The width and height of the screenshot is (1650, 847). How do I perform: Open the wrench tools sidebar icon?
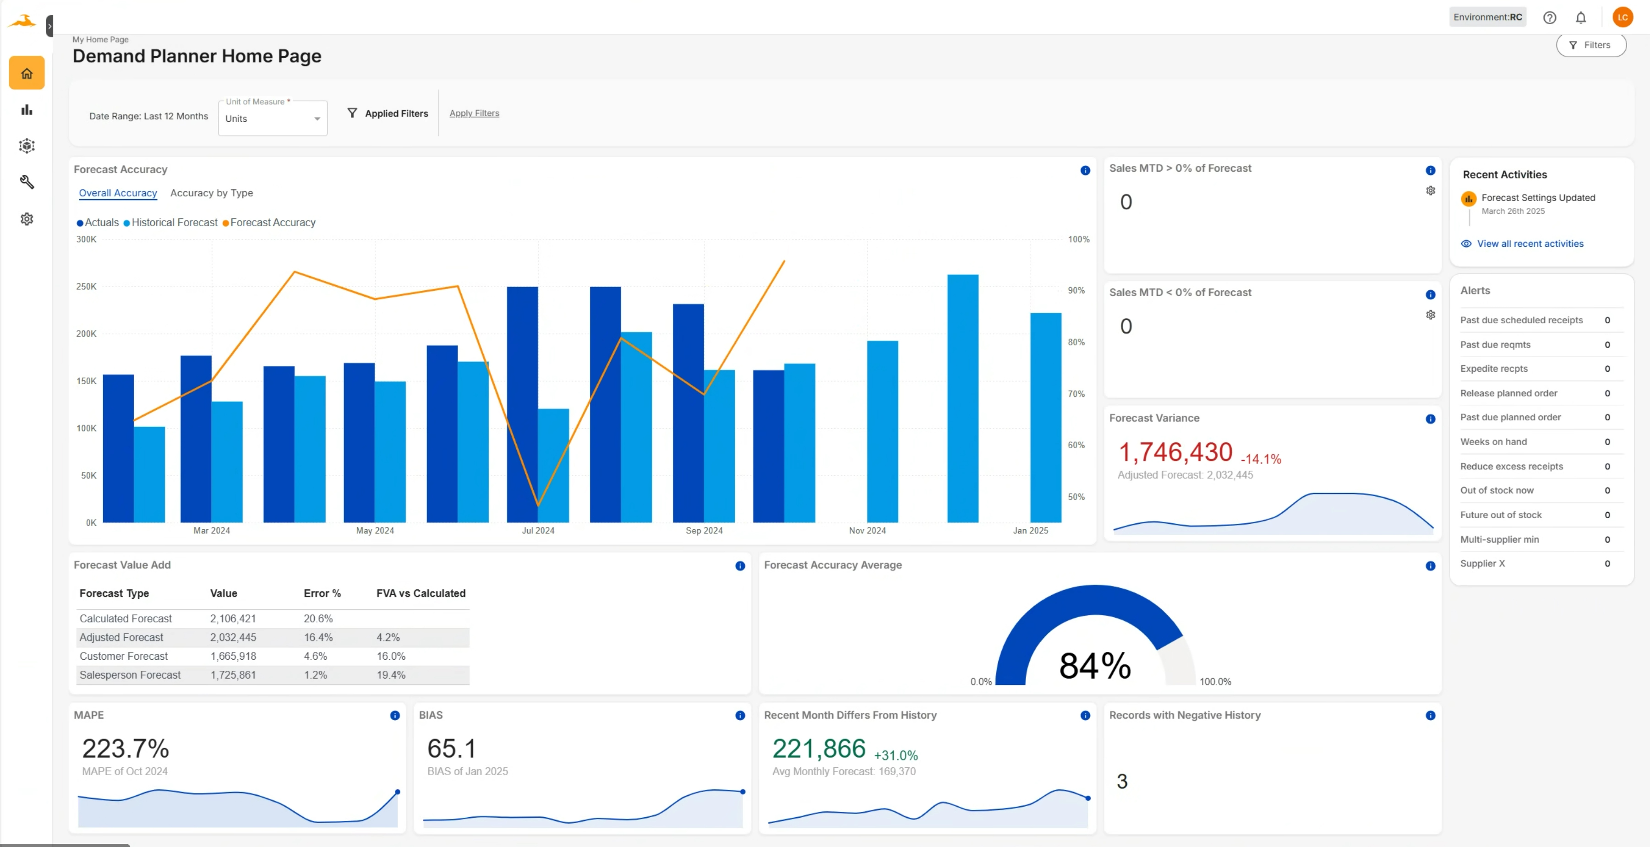26,182
